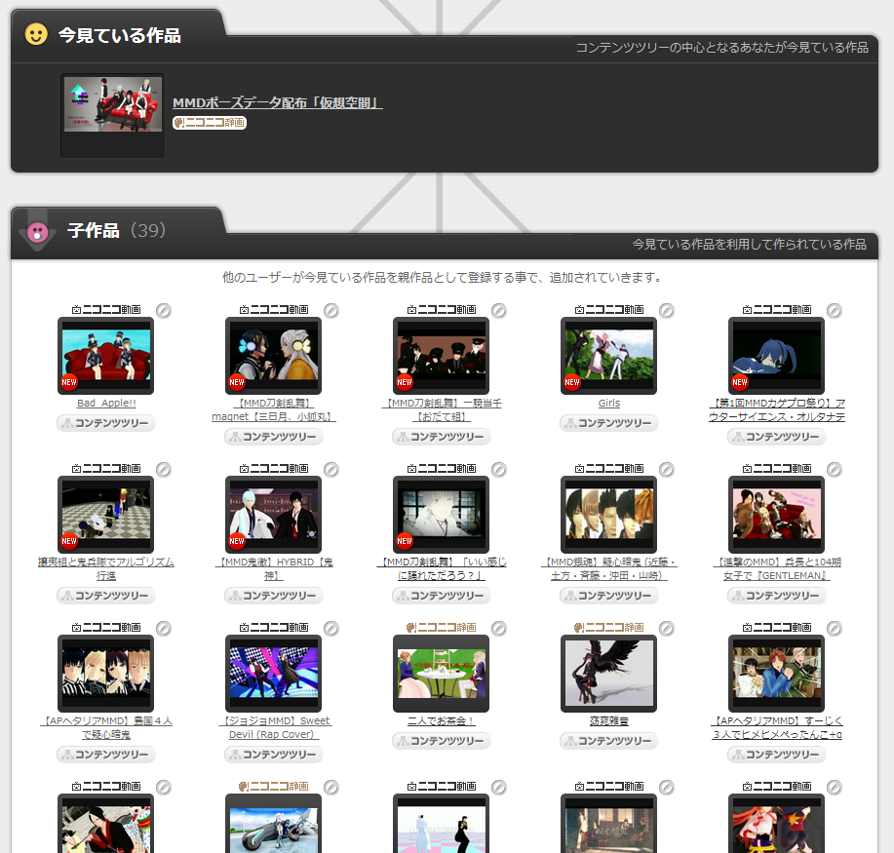Click the ニコニコ静画 badge under 仮想空間 title
This screenshot has height=853, width=894.
coord(210,123)
